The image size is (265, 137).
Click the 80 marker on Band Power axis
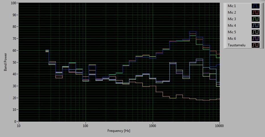15,27
